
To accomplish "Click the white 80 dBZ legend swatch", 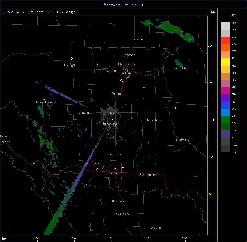I will tap(225, 26).
